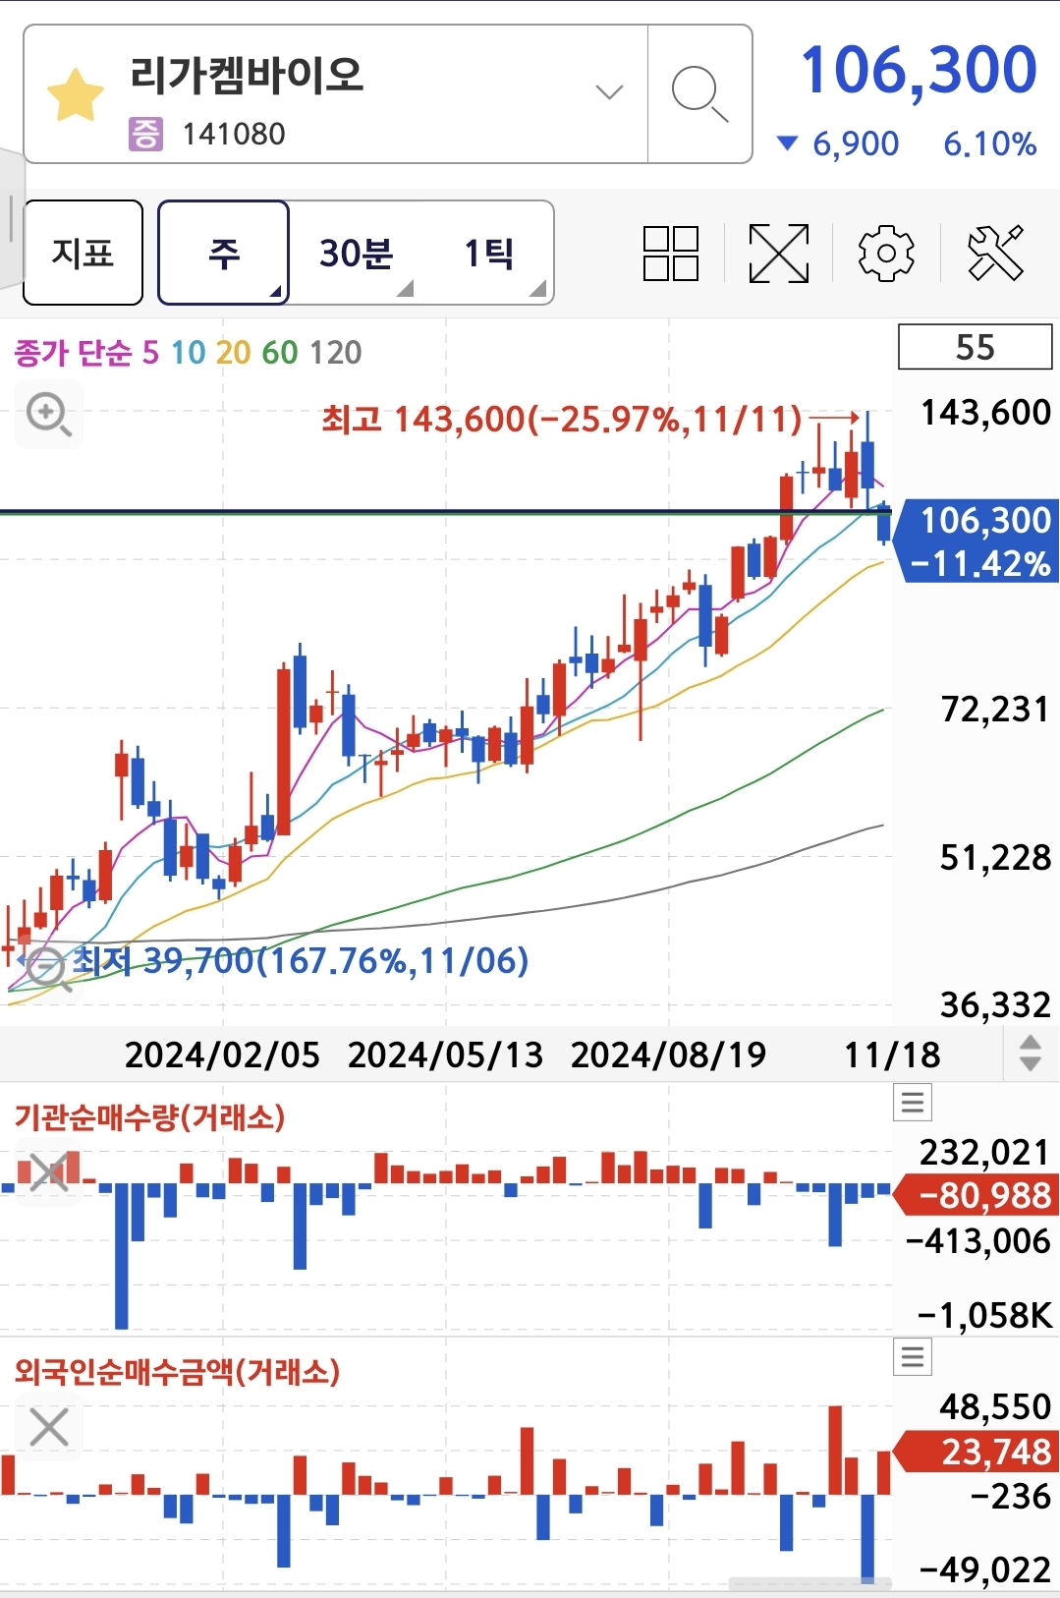1060x1598 pixels.
Task: Select the 5 moving average label
Action: pos(150,352)
